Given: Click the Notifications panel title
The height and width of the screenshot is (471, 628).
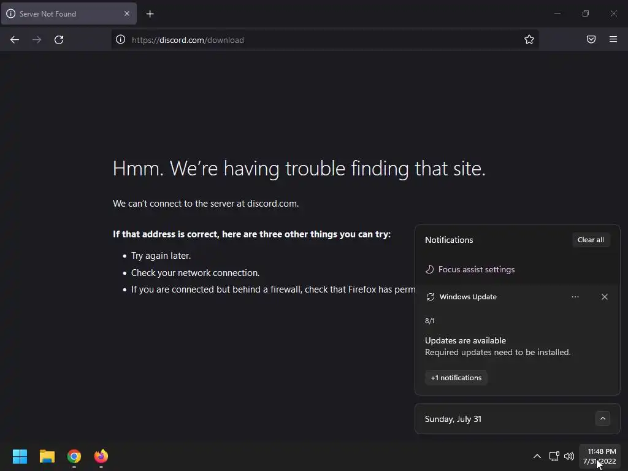Looking at the screenshot, I should [x=449, y=240].
